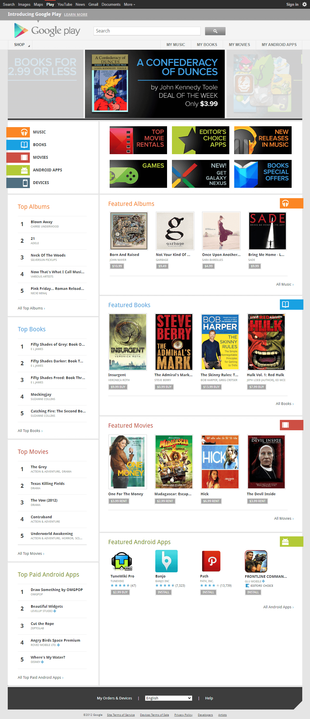The image size is (310, 719).
Task: Open the Top Movie Rentals tile
Action: point(138,140)
